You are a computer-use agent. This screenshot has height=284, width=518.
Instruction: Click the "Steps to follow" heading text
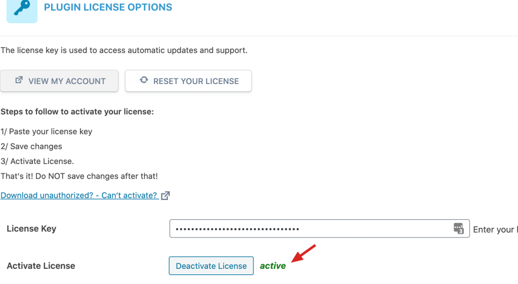[77, 111]
